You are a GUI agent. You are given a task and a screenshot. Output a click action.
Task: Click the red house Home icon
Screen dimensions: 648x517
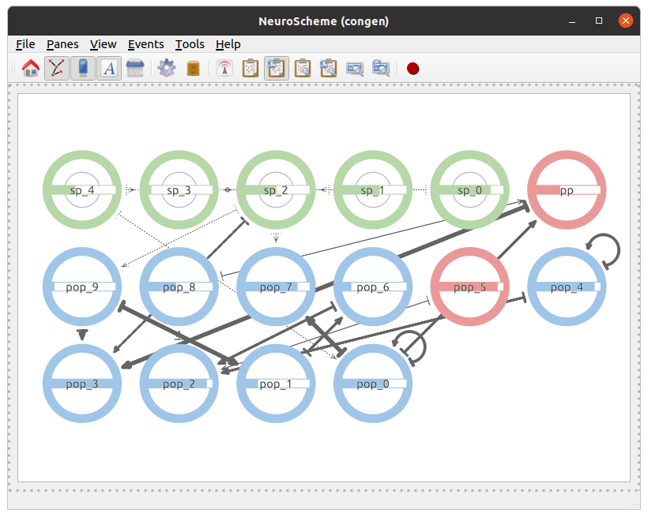pos(31,69)
